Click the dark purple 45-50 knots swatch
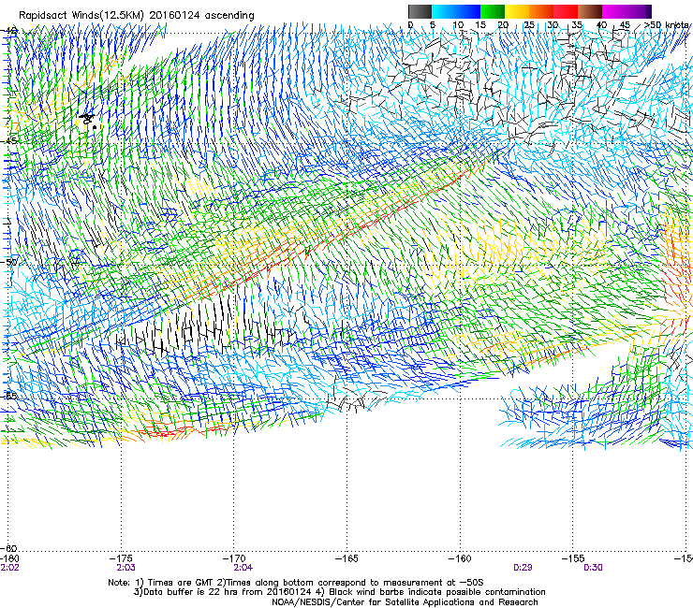The width and height of the screenshot is (693, 608). [640, 11]
